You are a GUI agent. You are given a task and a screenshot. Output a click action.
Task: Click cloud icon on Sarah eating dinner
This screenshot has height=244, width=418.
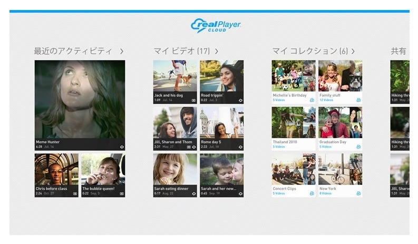coord(194,193)
